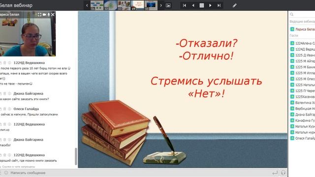This screenshot has width=315, height=177.
Task: Show info on Диана Байгарина's 'спасибо!' message
Action: click(x=9, y=140)
